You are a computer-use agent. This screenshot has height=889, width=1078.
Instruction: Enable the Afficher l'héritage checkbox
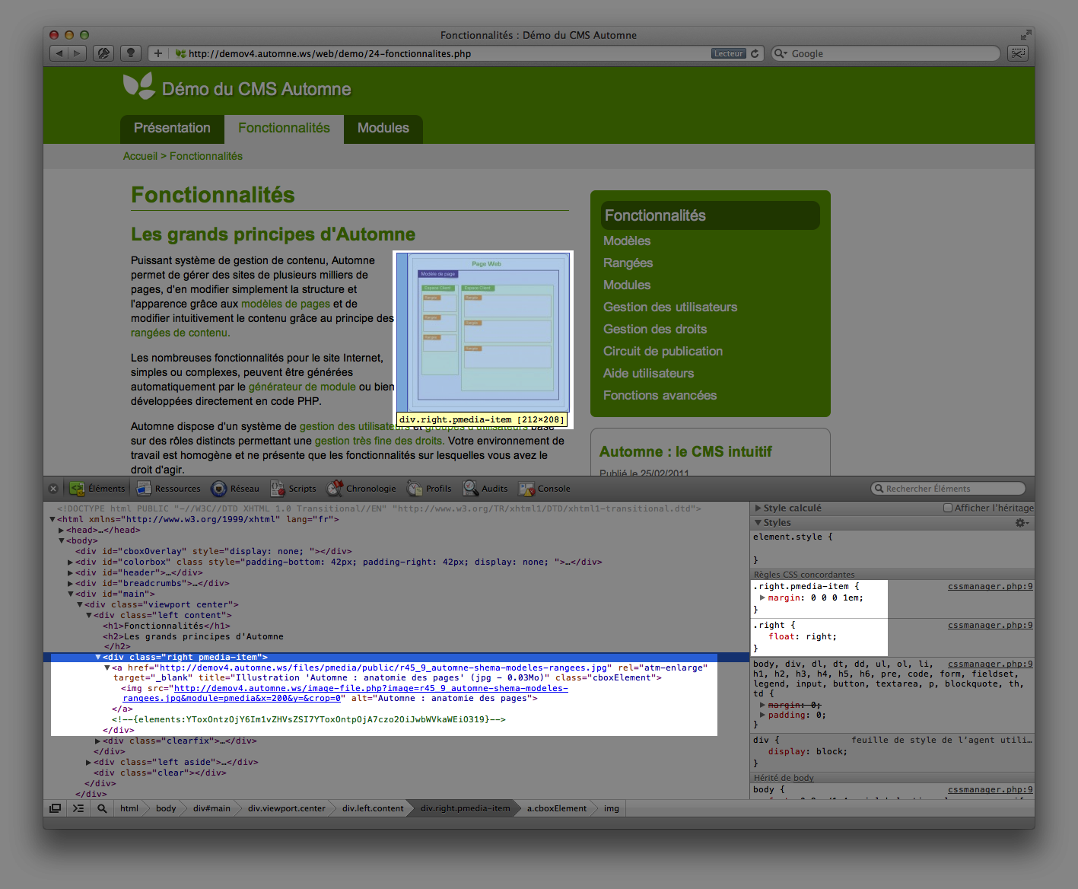[x=948, y=508]
